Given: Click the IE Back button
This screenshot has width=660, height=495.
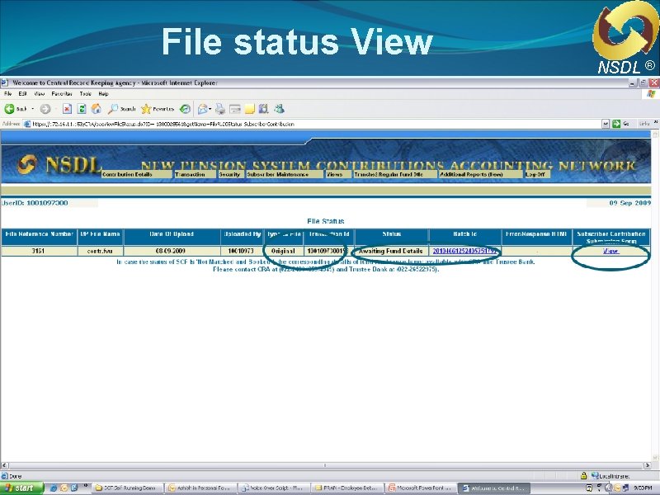Looking at the screenshot, I should tap(15, 109).
